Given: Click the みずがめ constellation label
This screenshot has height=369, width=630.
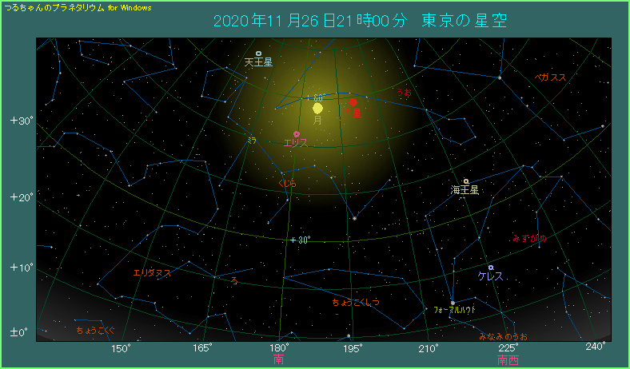Looking at the screenshot, I should [529, 238].
